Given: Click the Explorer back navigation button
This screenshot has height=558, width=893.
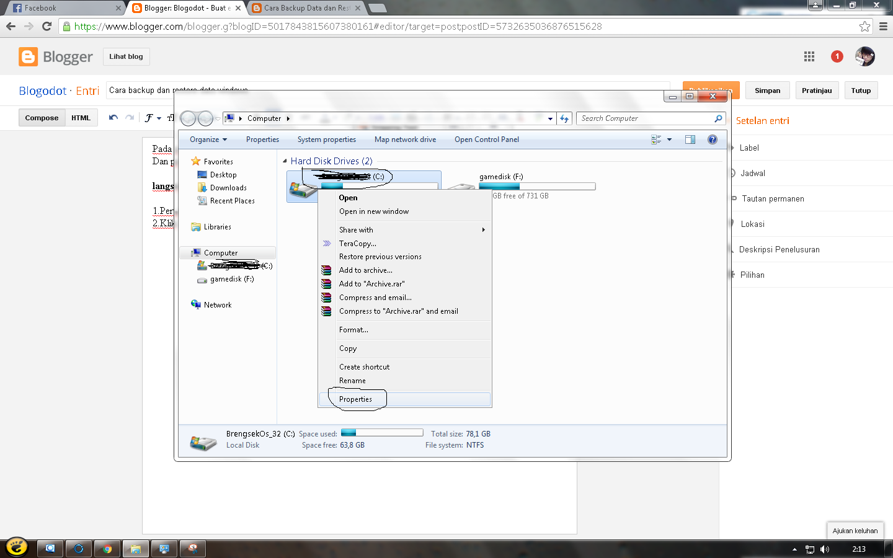Looking at the screenshot, I should (x=189, y=118).
